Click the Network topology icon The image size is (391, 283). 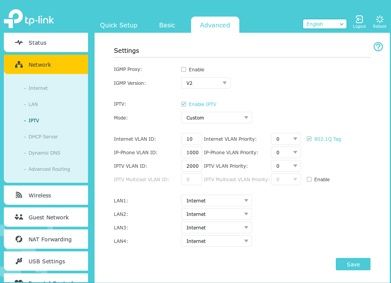[x=19, y=65]
